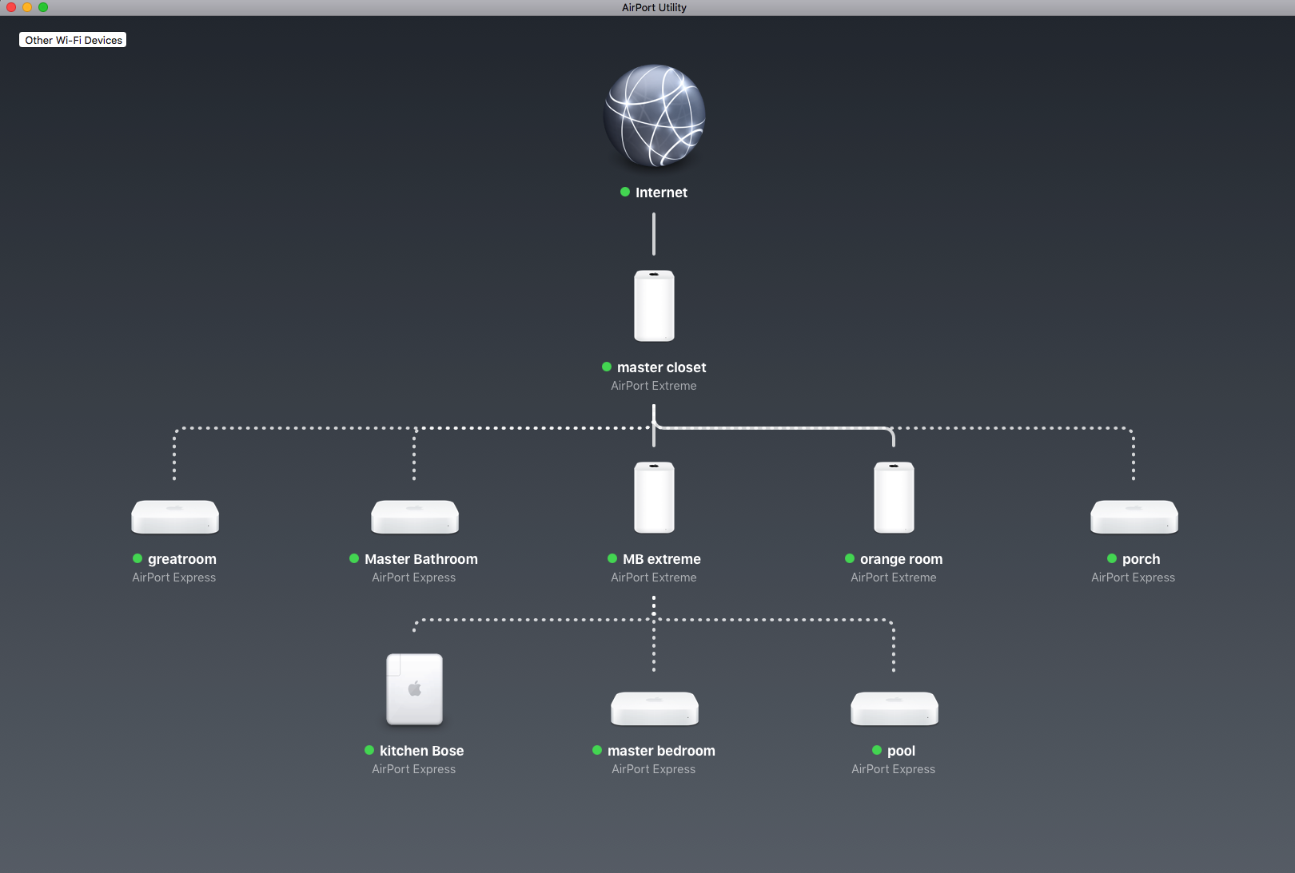This screenshot has height=873, width=1295.
Task: Select the master bedroom AirPort Express icon
Action: 655,708
